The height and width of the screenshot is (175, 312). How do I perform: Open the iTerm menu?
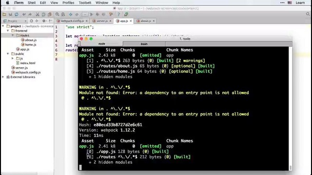19,3
